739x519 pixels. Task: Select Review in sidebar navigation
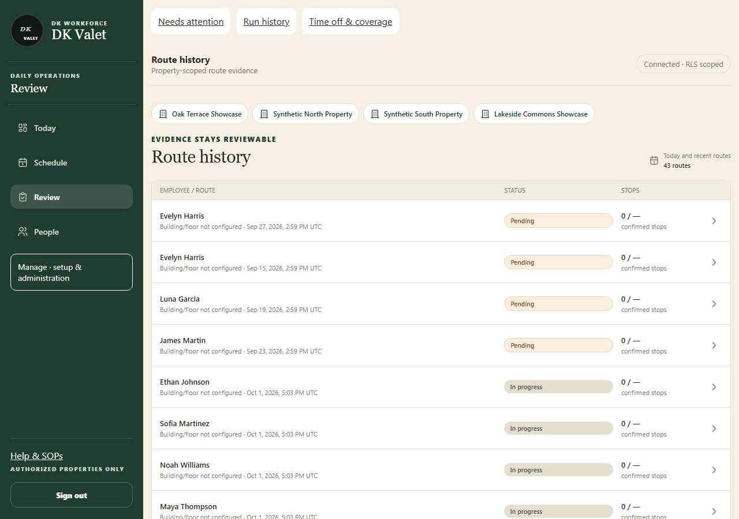tap(72, 197)
